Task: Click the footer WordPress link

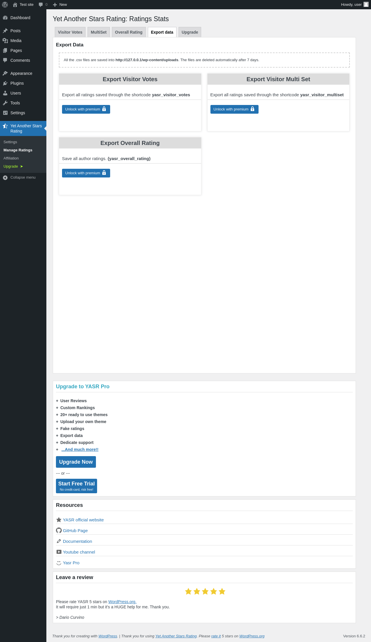Action: (108, 636)
